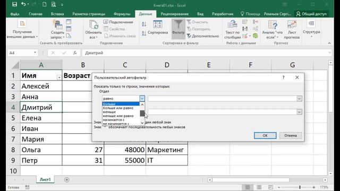Choose "меньше" from the list
This screenshot has width=340, height=191.
[121, 112]
